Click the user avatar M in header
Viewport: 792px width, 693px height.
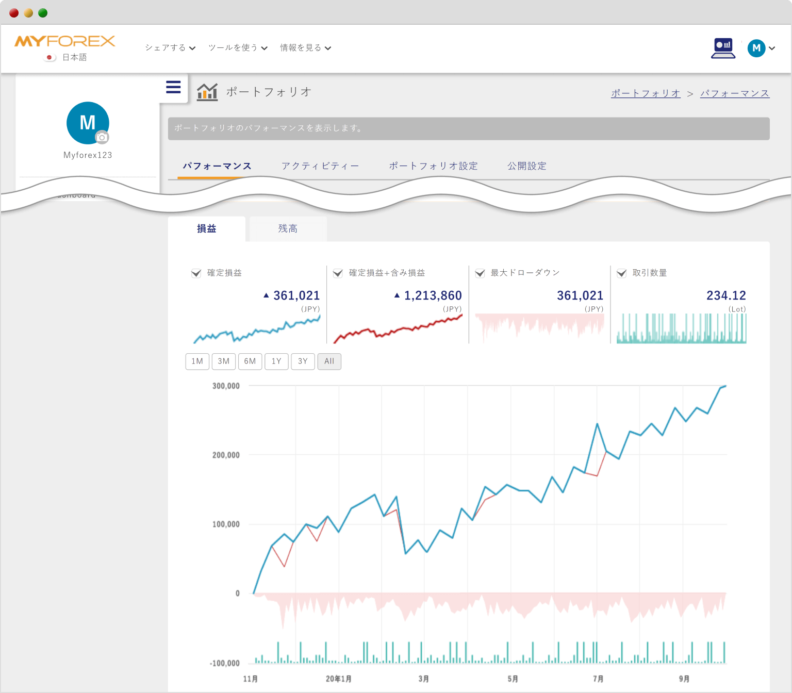point(756,48)
